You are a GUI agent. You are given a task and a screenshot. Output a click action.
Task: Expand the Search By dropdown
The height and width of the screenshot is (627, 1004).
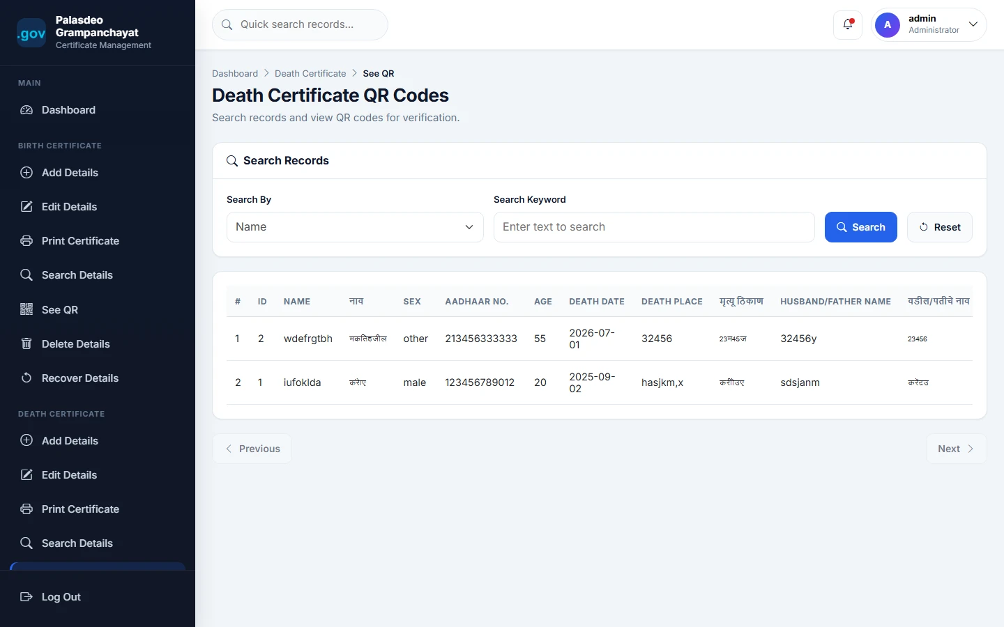click(355, 227)
